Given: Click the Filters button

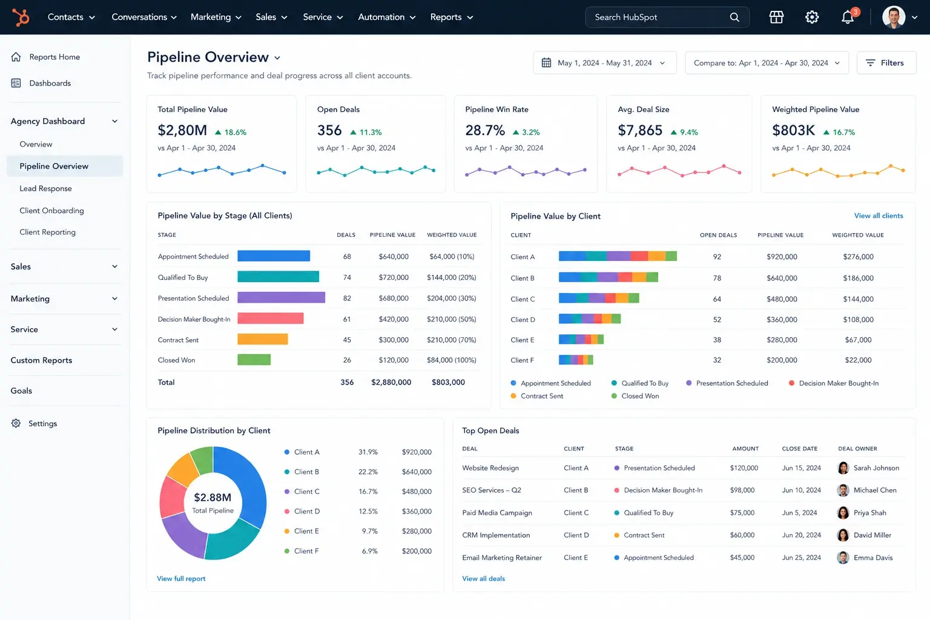Looking at the screenshot, I should (886, 63).
